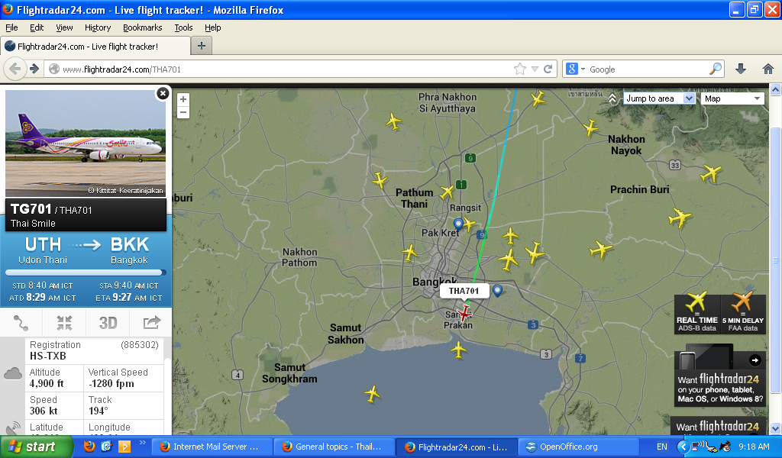Viewport: 782px width, 458px height.
Task: Launch the email client quick launch icon
Action: coord(106,446)
